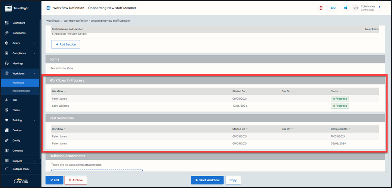Open Sally Williams in-progress workflow row
The height and width of the screenshot is (188, 392).
pyautogui.click(x=61, y=106)
